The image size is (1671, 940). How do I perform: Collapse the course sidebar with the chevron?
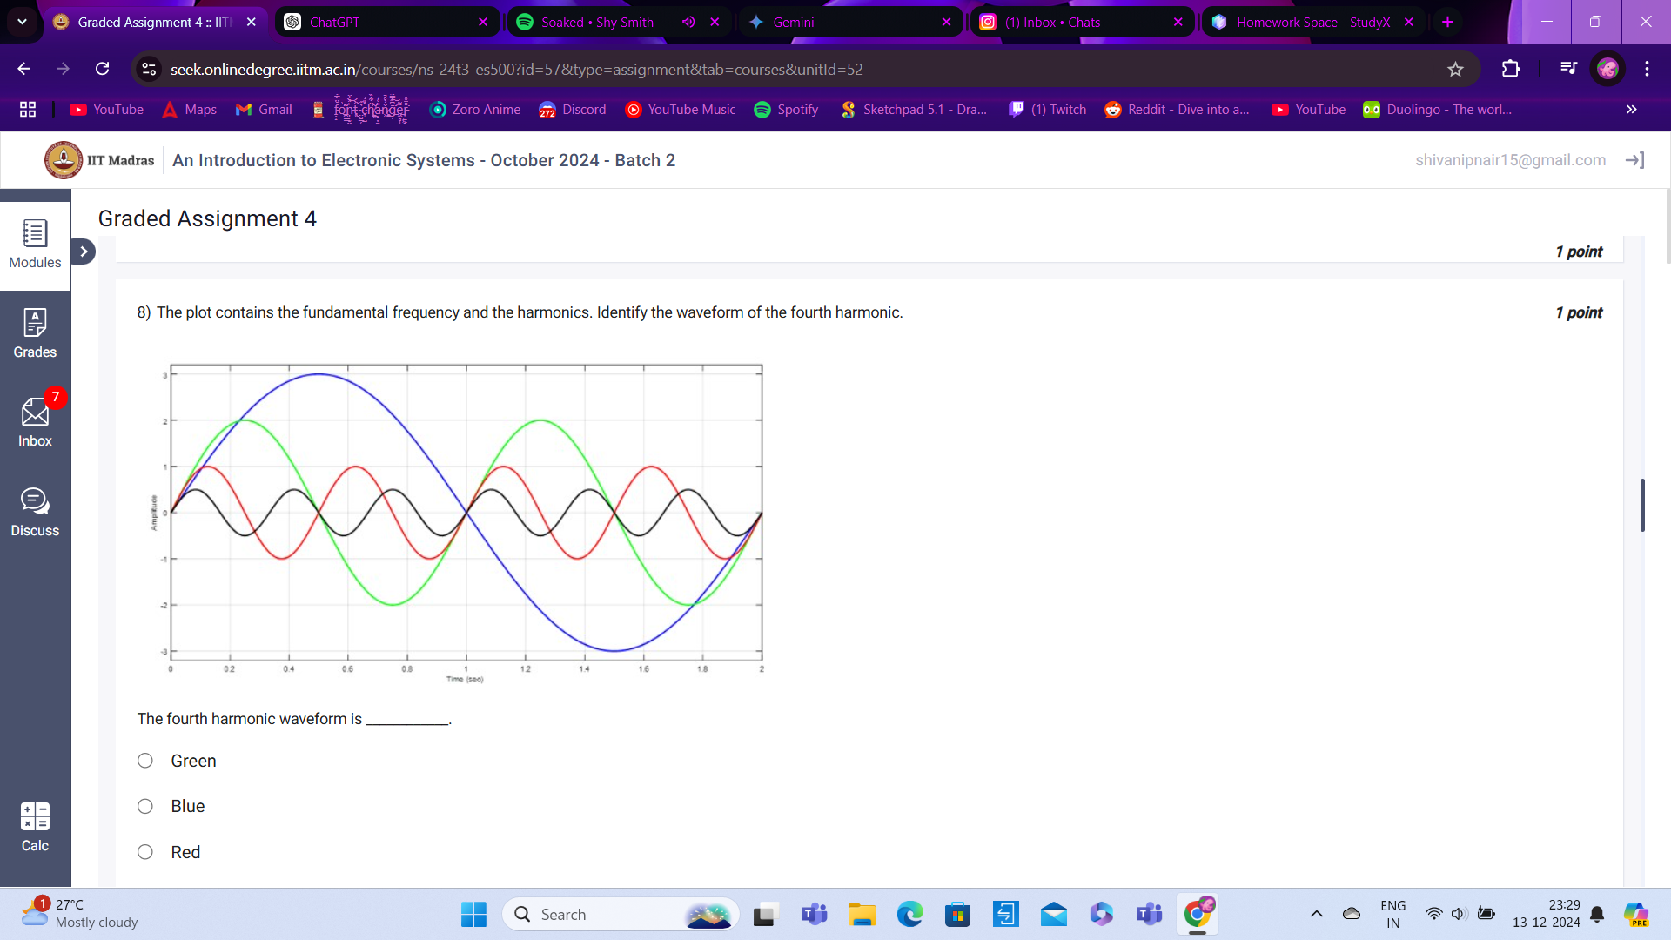pos(83,251)
